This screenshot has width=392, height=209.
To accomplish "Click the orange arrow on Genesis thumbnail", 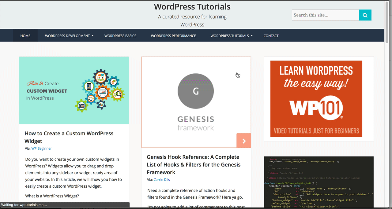I will click(x=244, y=141).
